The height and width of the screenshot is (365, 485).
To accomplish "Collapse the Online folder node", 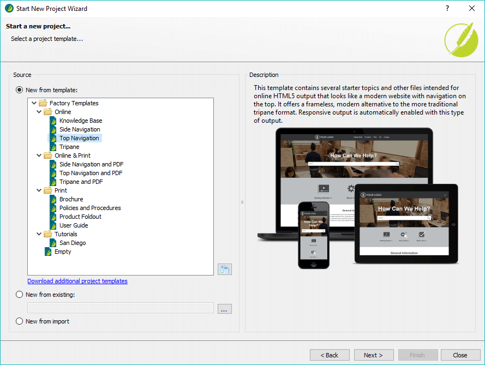I will (39, 112).
